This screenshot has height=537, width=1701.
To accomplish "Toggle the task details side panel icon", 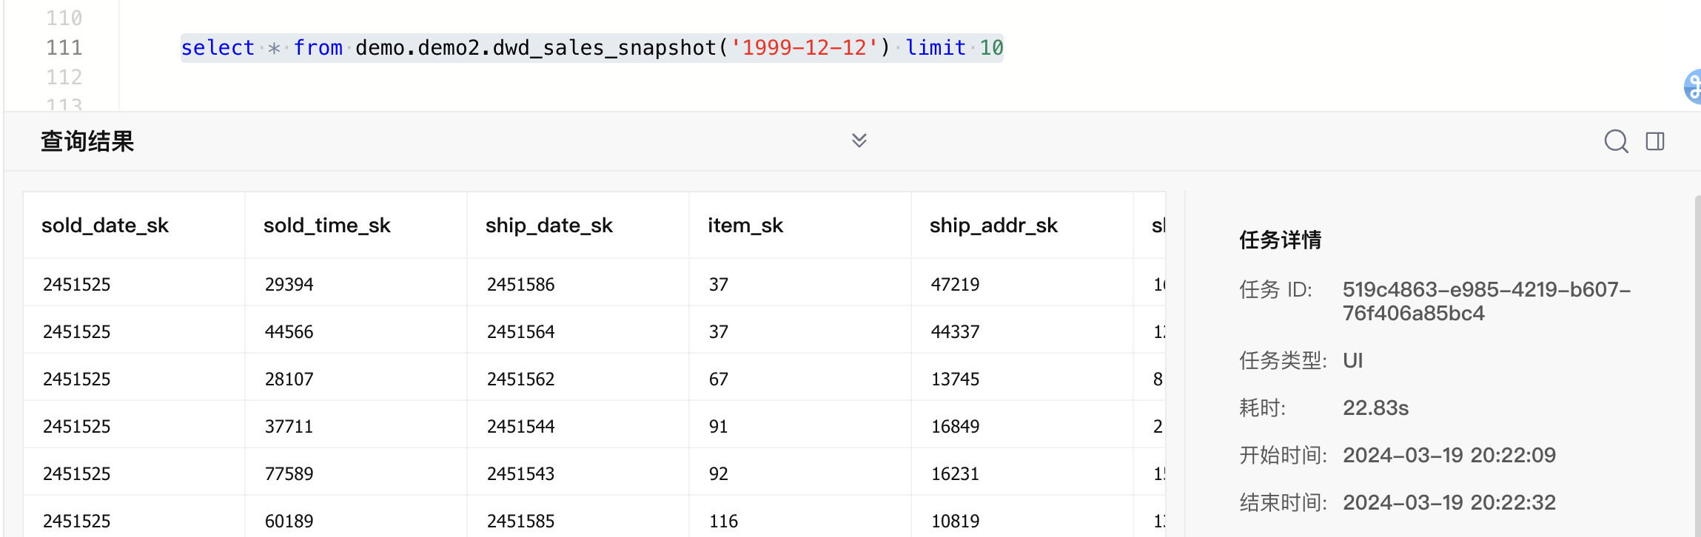I will tap(1655, 141).
